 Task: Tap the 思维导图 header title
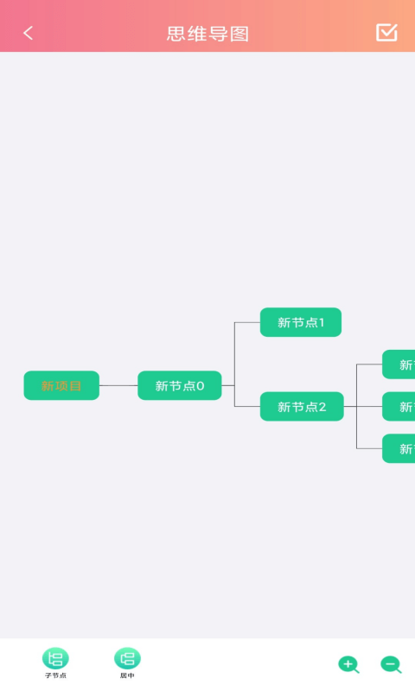tap(207, 34)
